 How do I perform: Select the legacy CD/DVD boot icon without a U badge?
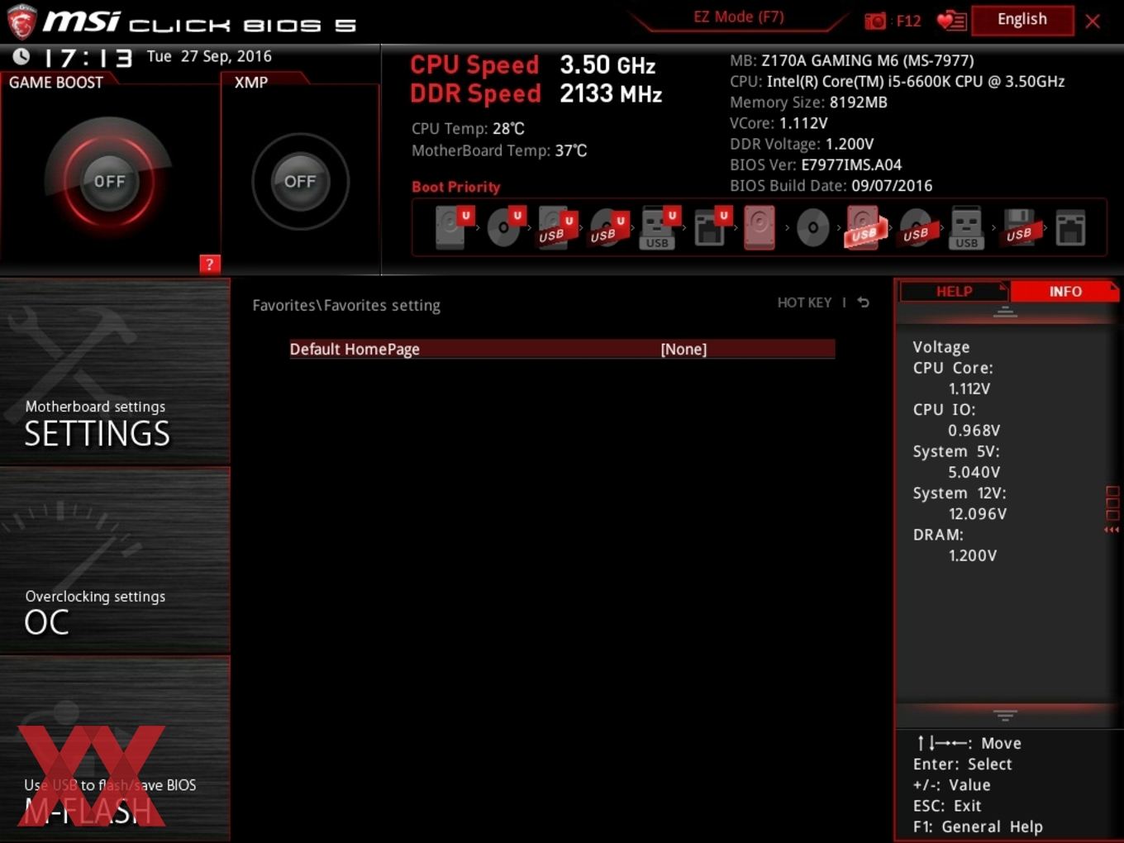pyautogui.click(x=812, y=227)
